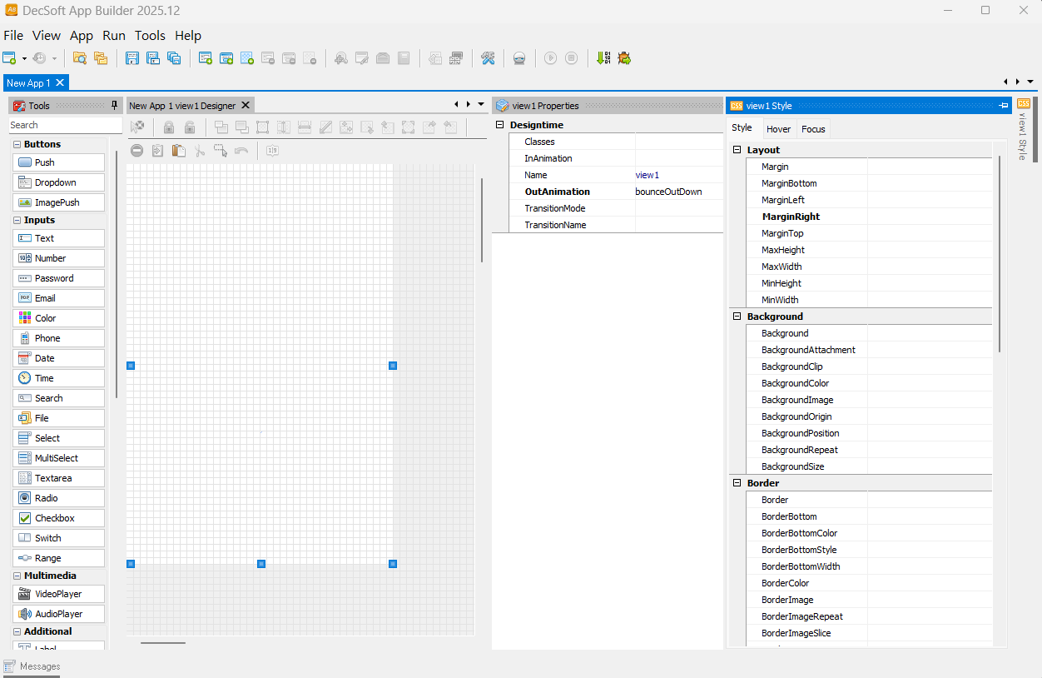This screenshot has height=678, width=1042.
Task: Click the open folder with magnifier icon
Action: [80, 58]
